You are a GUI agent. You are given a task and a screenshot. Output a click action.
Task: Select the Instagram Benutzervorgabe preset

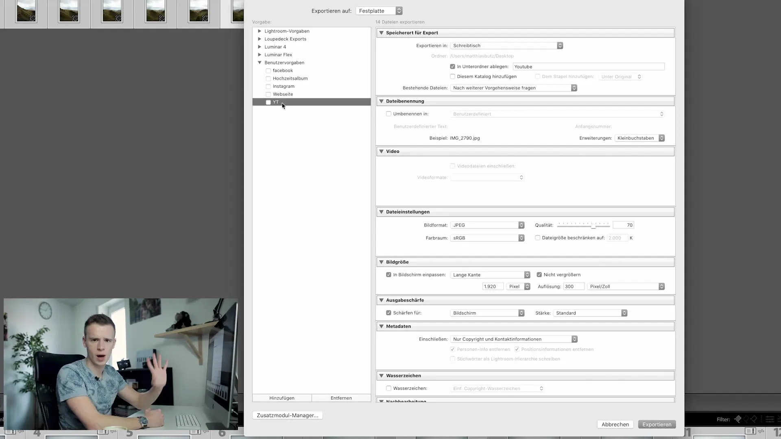click(x=283, y=86)
